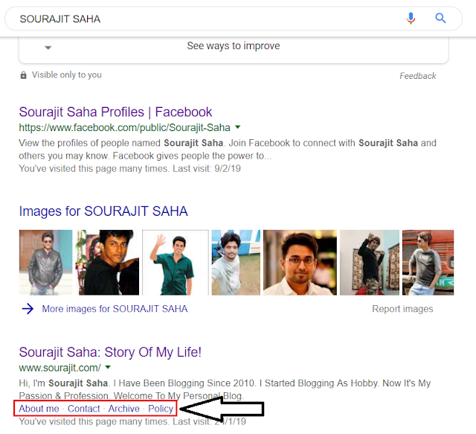
Task: Click the microphone voice search icon
Action: click(411, 18)
